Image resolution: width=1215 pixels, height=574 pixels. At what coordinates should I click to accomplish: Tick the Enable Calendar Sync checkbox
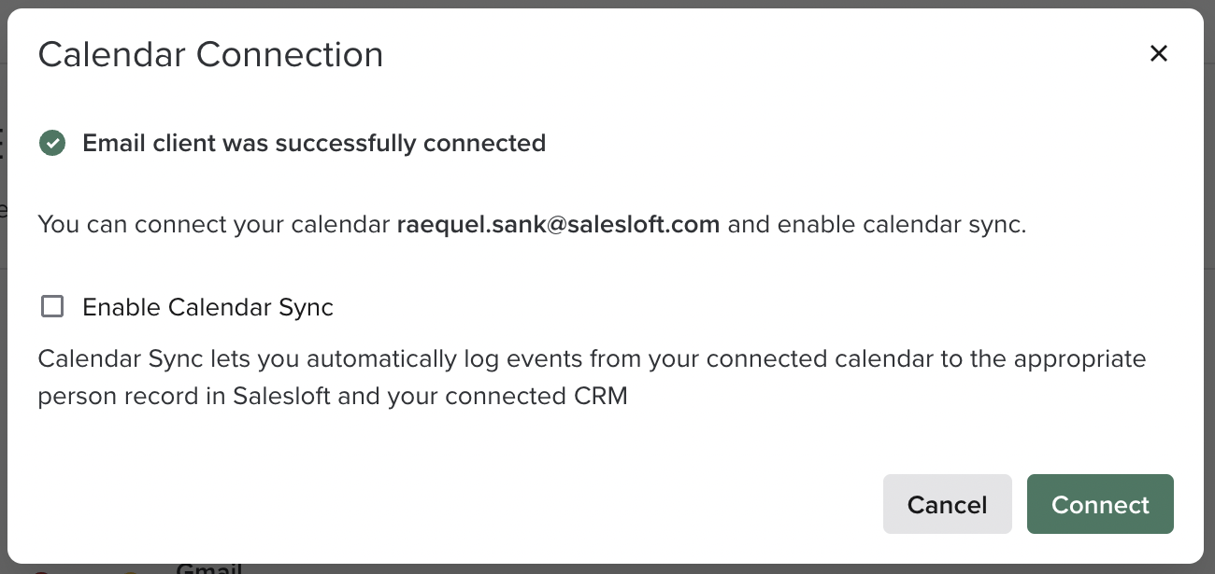coord(52,306)
